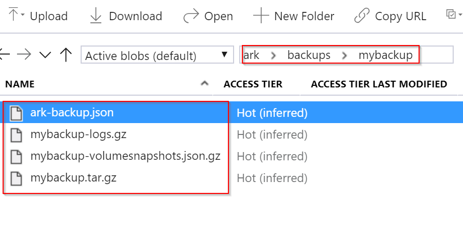The height and width of the screenshot is (226, 463).
Task: Navigate back with the left arrow
Action: click(5, 54)
